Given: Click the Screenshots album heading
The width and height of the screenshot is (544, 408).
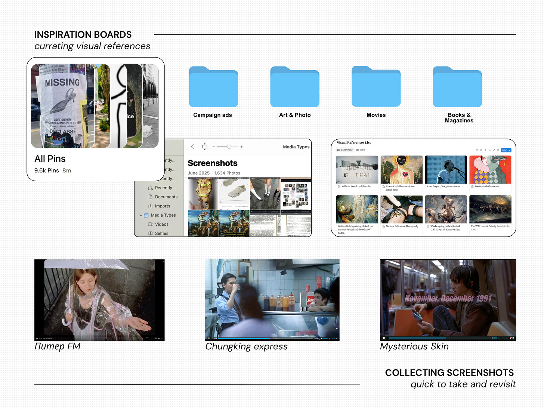Looking at the screenshot, I should [x=213, y=163].
